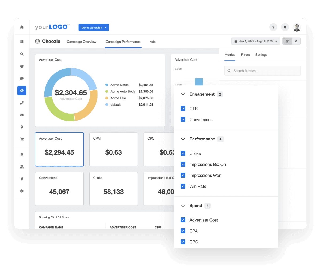The image size is (321, 268).
Task: Open the location pin icon in sidebar
Action: (x=22, y=127)
